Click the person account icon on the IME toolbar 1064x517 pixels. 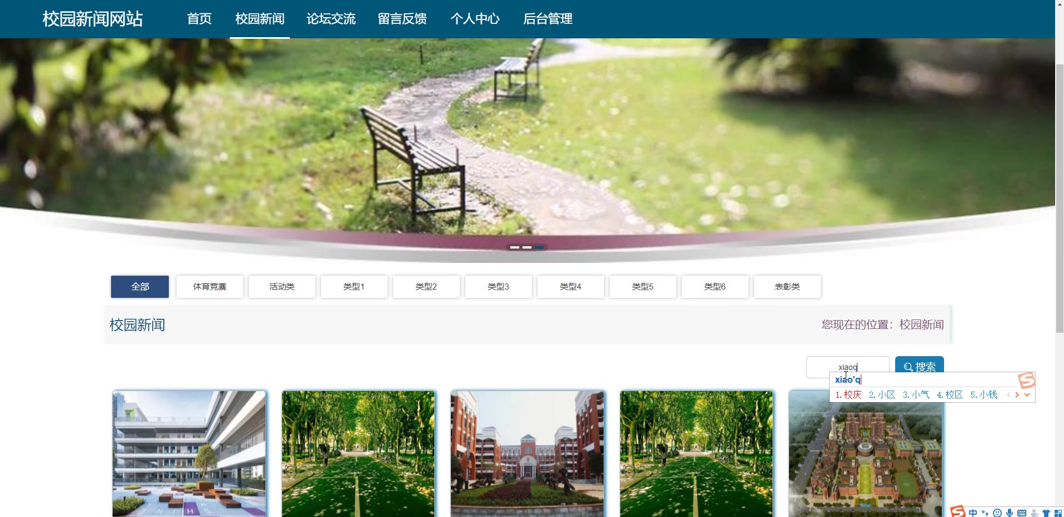coord(1035,513)
